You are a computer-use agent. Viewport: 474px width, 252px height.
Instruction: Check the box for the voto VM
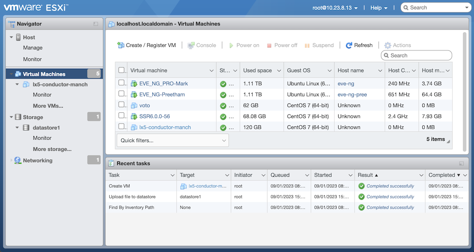coord(122,105)
